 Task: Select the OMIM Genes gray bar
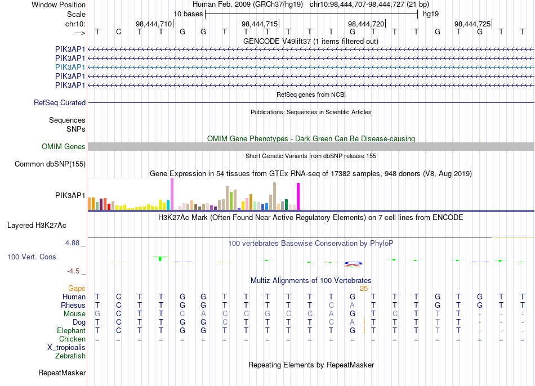(311, 147)
